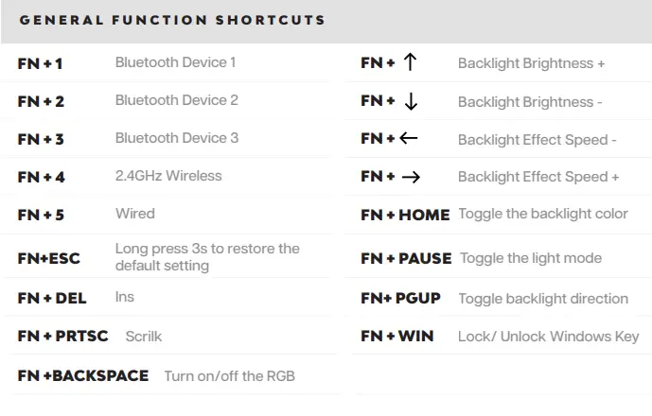Select the FN + PRTSC shortcut label

(x=62, y=336)
